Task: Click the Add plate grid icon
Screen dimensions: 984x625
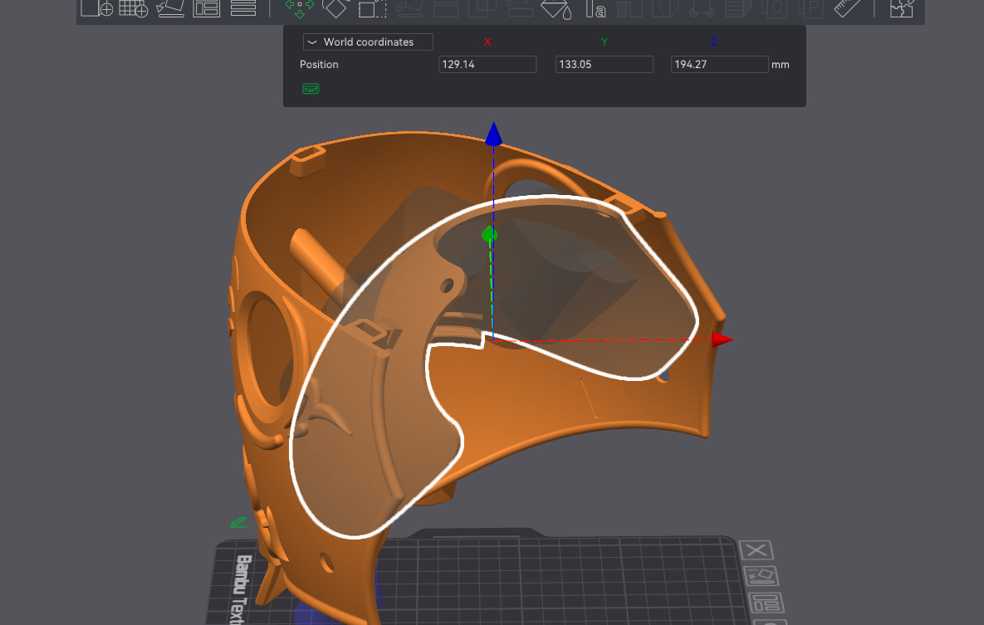Action: pos(133,8)
